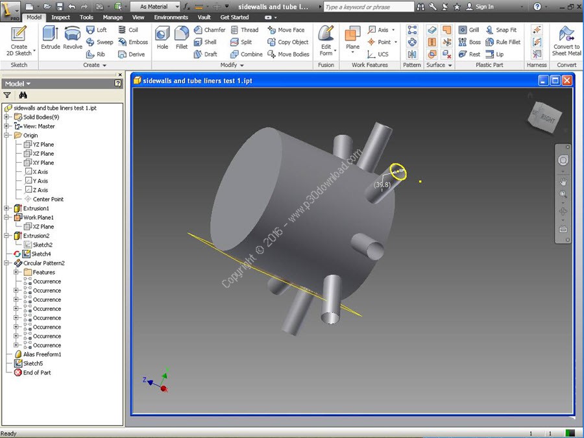
Task: Collapse the Origin folder in the browser
Action: pyautogui.click(x=5, y=135)
